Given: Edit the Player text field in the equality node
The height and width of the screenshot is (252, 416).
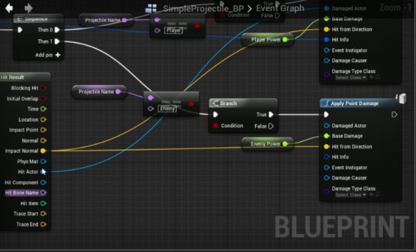Looking at the screenshot, I should pyautogui.click(x=173, y=30).
